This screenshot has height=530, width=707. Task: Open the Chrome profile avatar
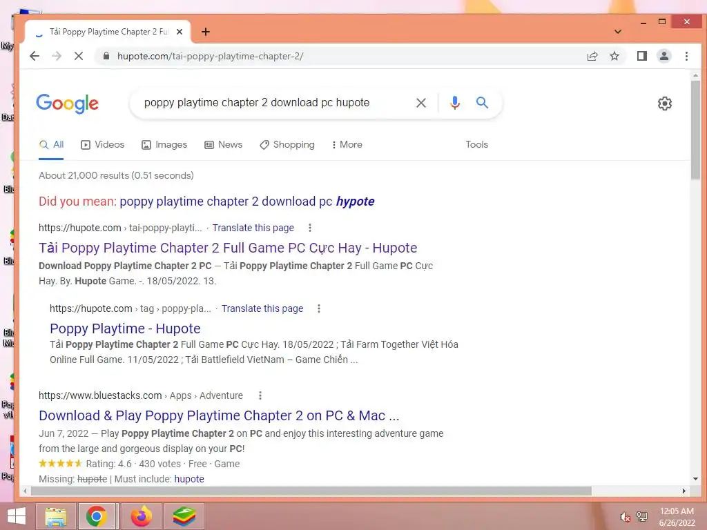pos(664,56)
